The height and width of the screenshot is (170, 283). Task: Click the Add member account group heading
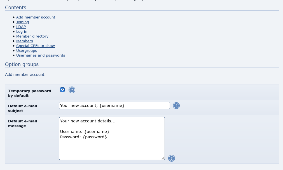pos(25,74)
